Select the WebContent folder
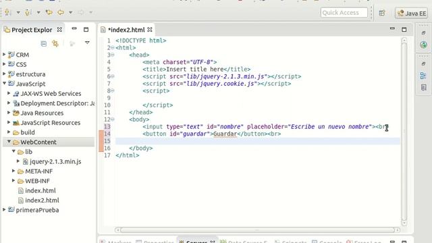432x243 pixels. pyautogui.click(x=38, y=142)
